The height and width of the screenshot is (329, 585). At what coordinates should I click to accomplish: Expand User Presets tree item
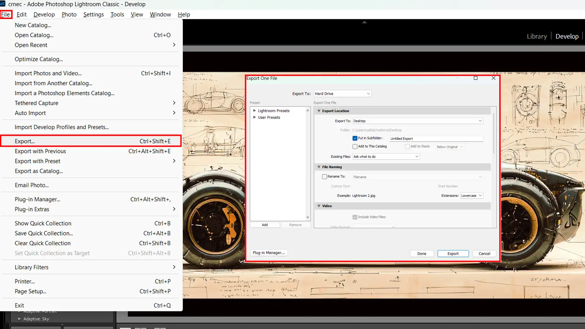coord(255,117)
